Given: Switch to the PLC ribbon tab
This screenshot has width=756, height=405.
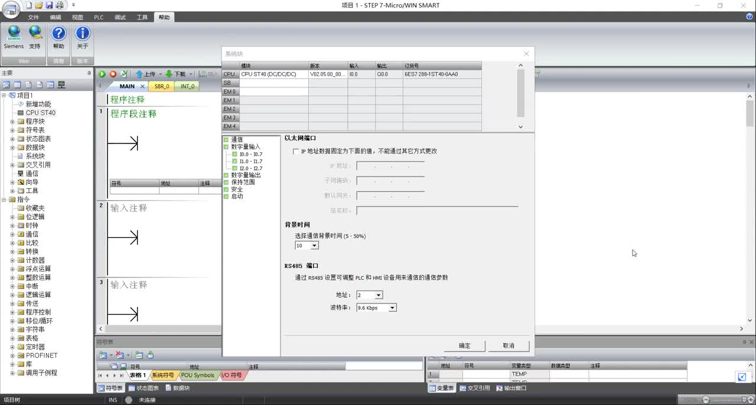Looking at the screenshot, I should click(99, 17).
